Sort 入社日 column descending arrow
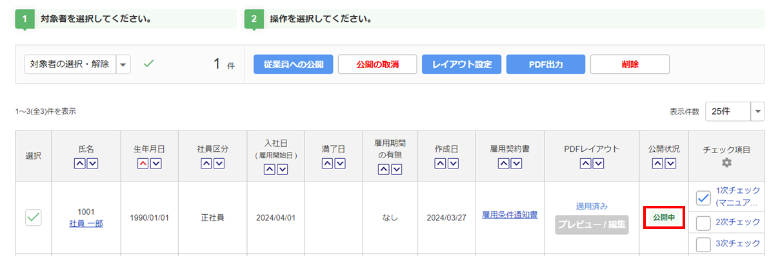This screenshot has height=256, width=780. click(x=282, y=170)
